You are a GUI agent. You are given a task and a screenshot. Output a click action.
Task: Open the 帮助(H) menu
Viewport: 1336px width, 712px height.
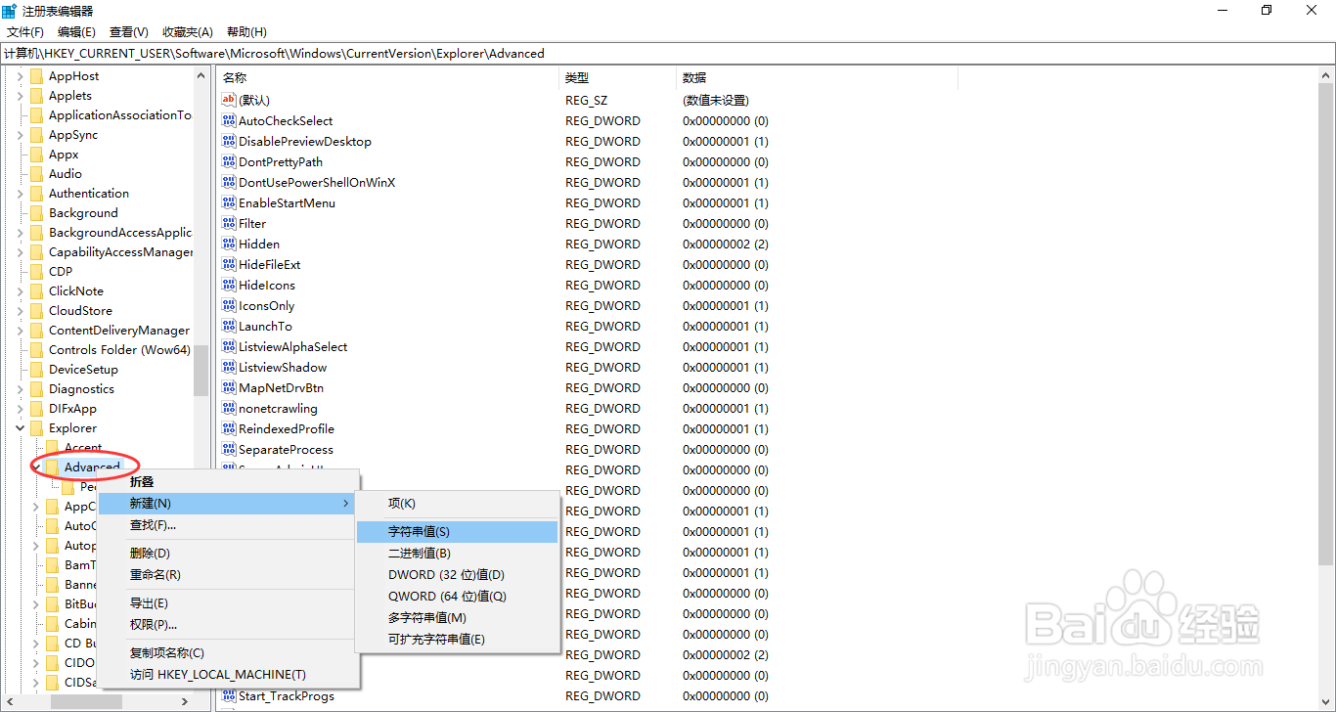[x=245, y=31]
